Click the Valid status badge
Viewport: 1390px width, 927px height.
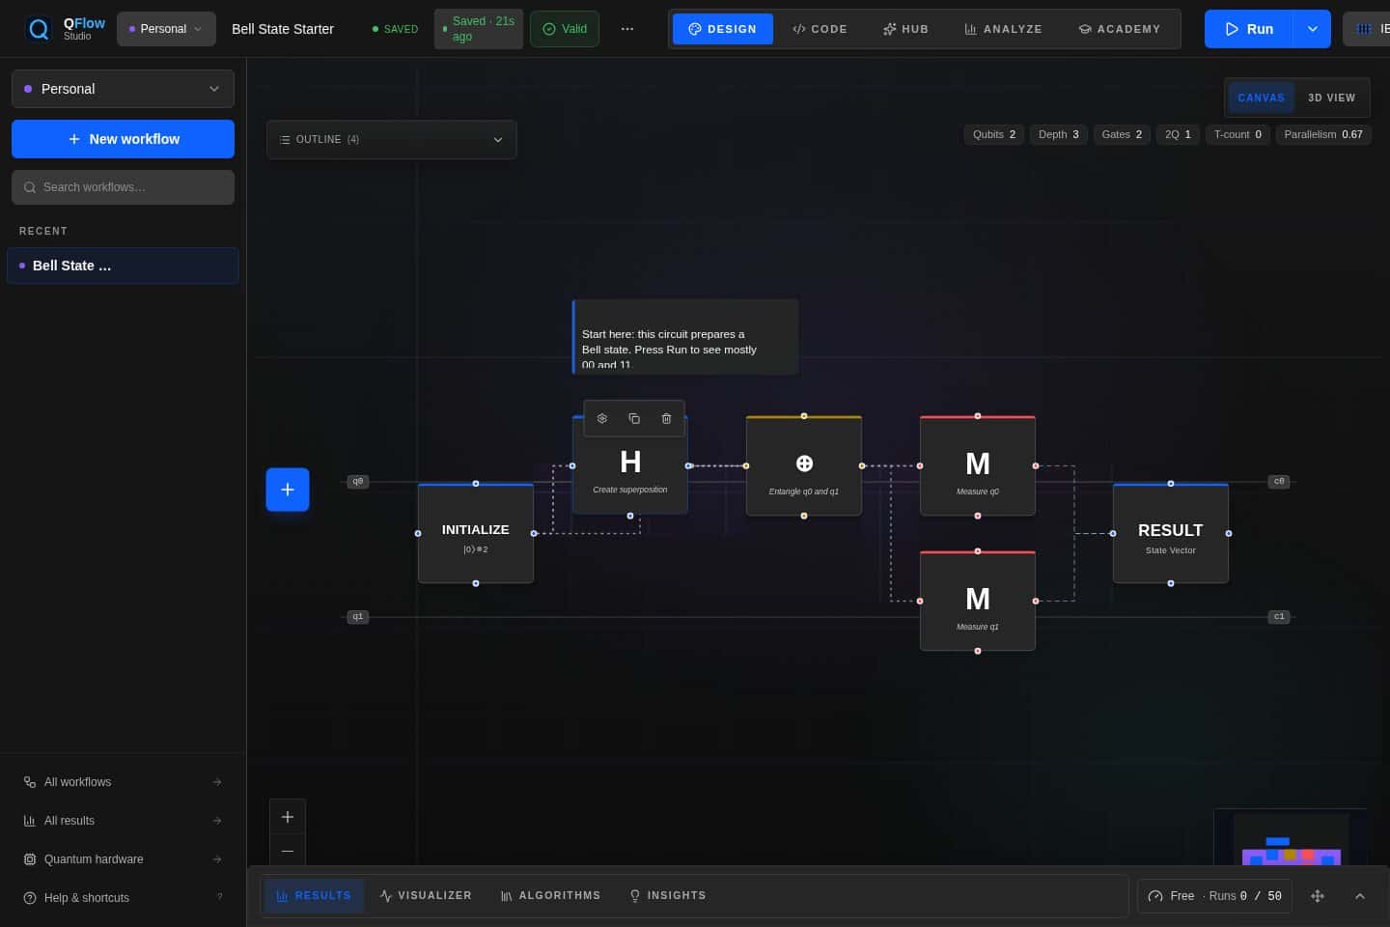click(x=565, y=29)
